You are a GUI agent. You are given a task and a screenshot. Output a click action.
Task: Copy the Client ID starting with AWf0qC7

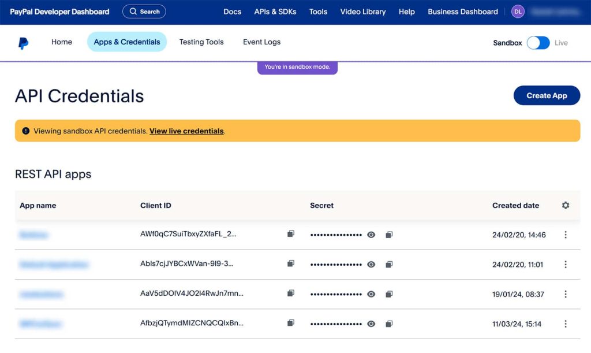tap(291, 234)
